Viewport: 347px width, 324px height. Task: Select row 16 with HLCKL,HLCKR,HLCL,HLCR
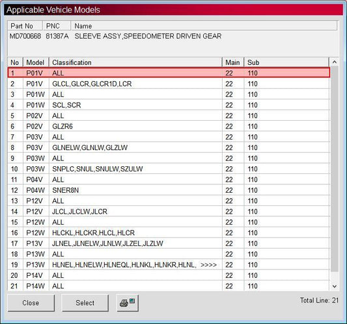[169, 233]
